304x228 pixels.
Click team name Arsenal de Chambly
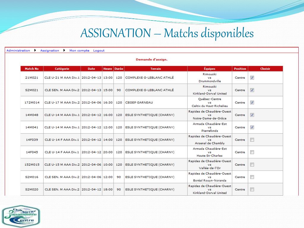210,143
